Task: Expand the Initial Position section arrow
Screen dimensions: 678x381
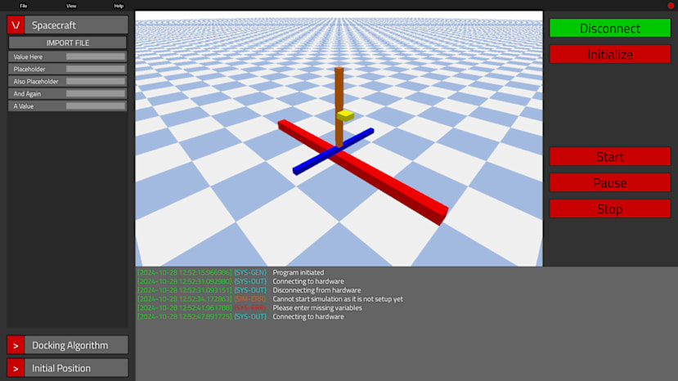Action: point(16,368)
